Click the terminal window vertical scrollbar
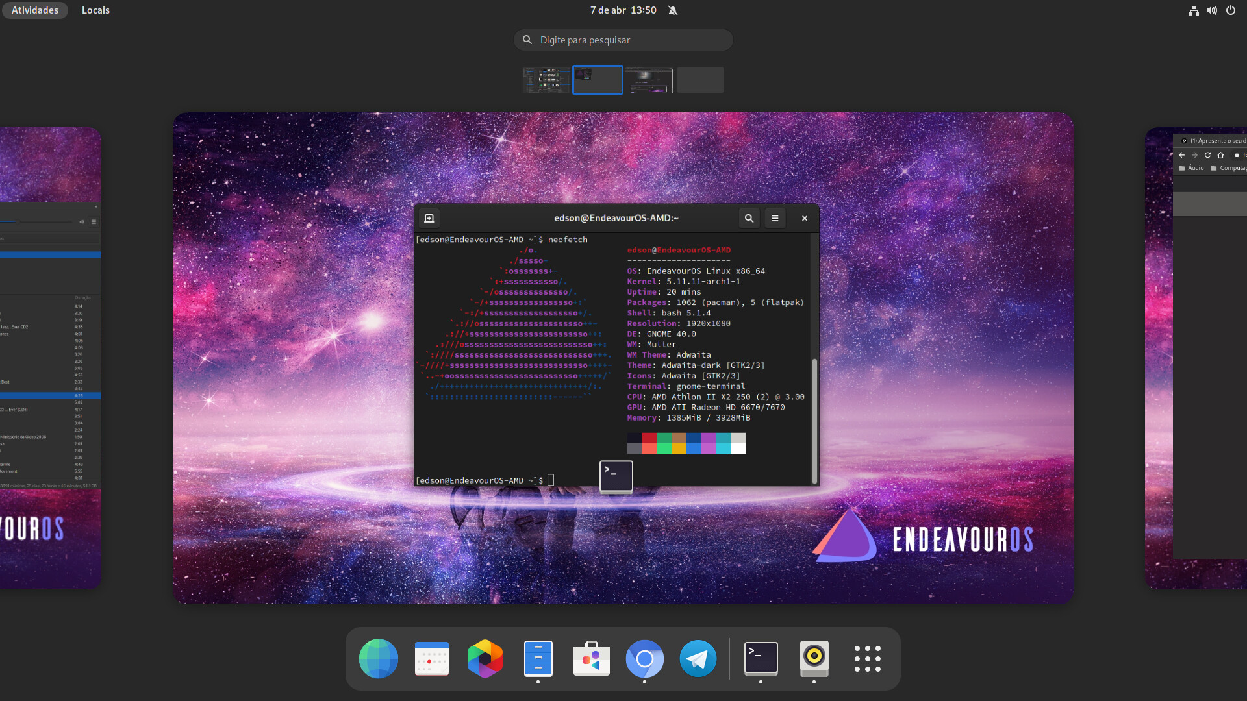 point(814,421)
